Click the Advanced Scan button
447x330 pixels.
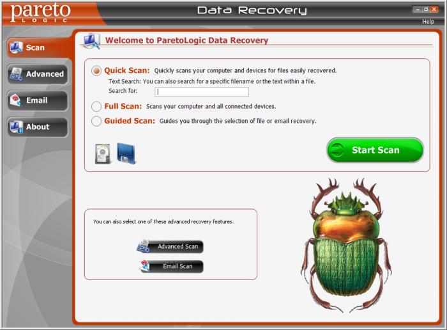(170, 246)
